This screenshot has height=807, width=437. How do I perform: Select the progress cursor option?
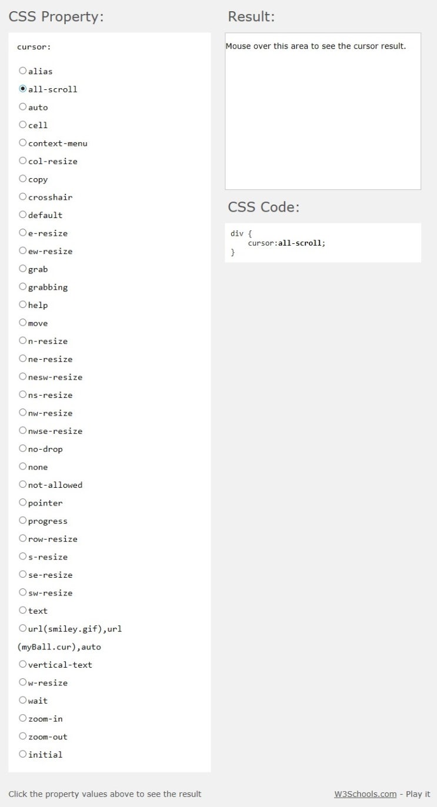[x=22, y=520]
